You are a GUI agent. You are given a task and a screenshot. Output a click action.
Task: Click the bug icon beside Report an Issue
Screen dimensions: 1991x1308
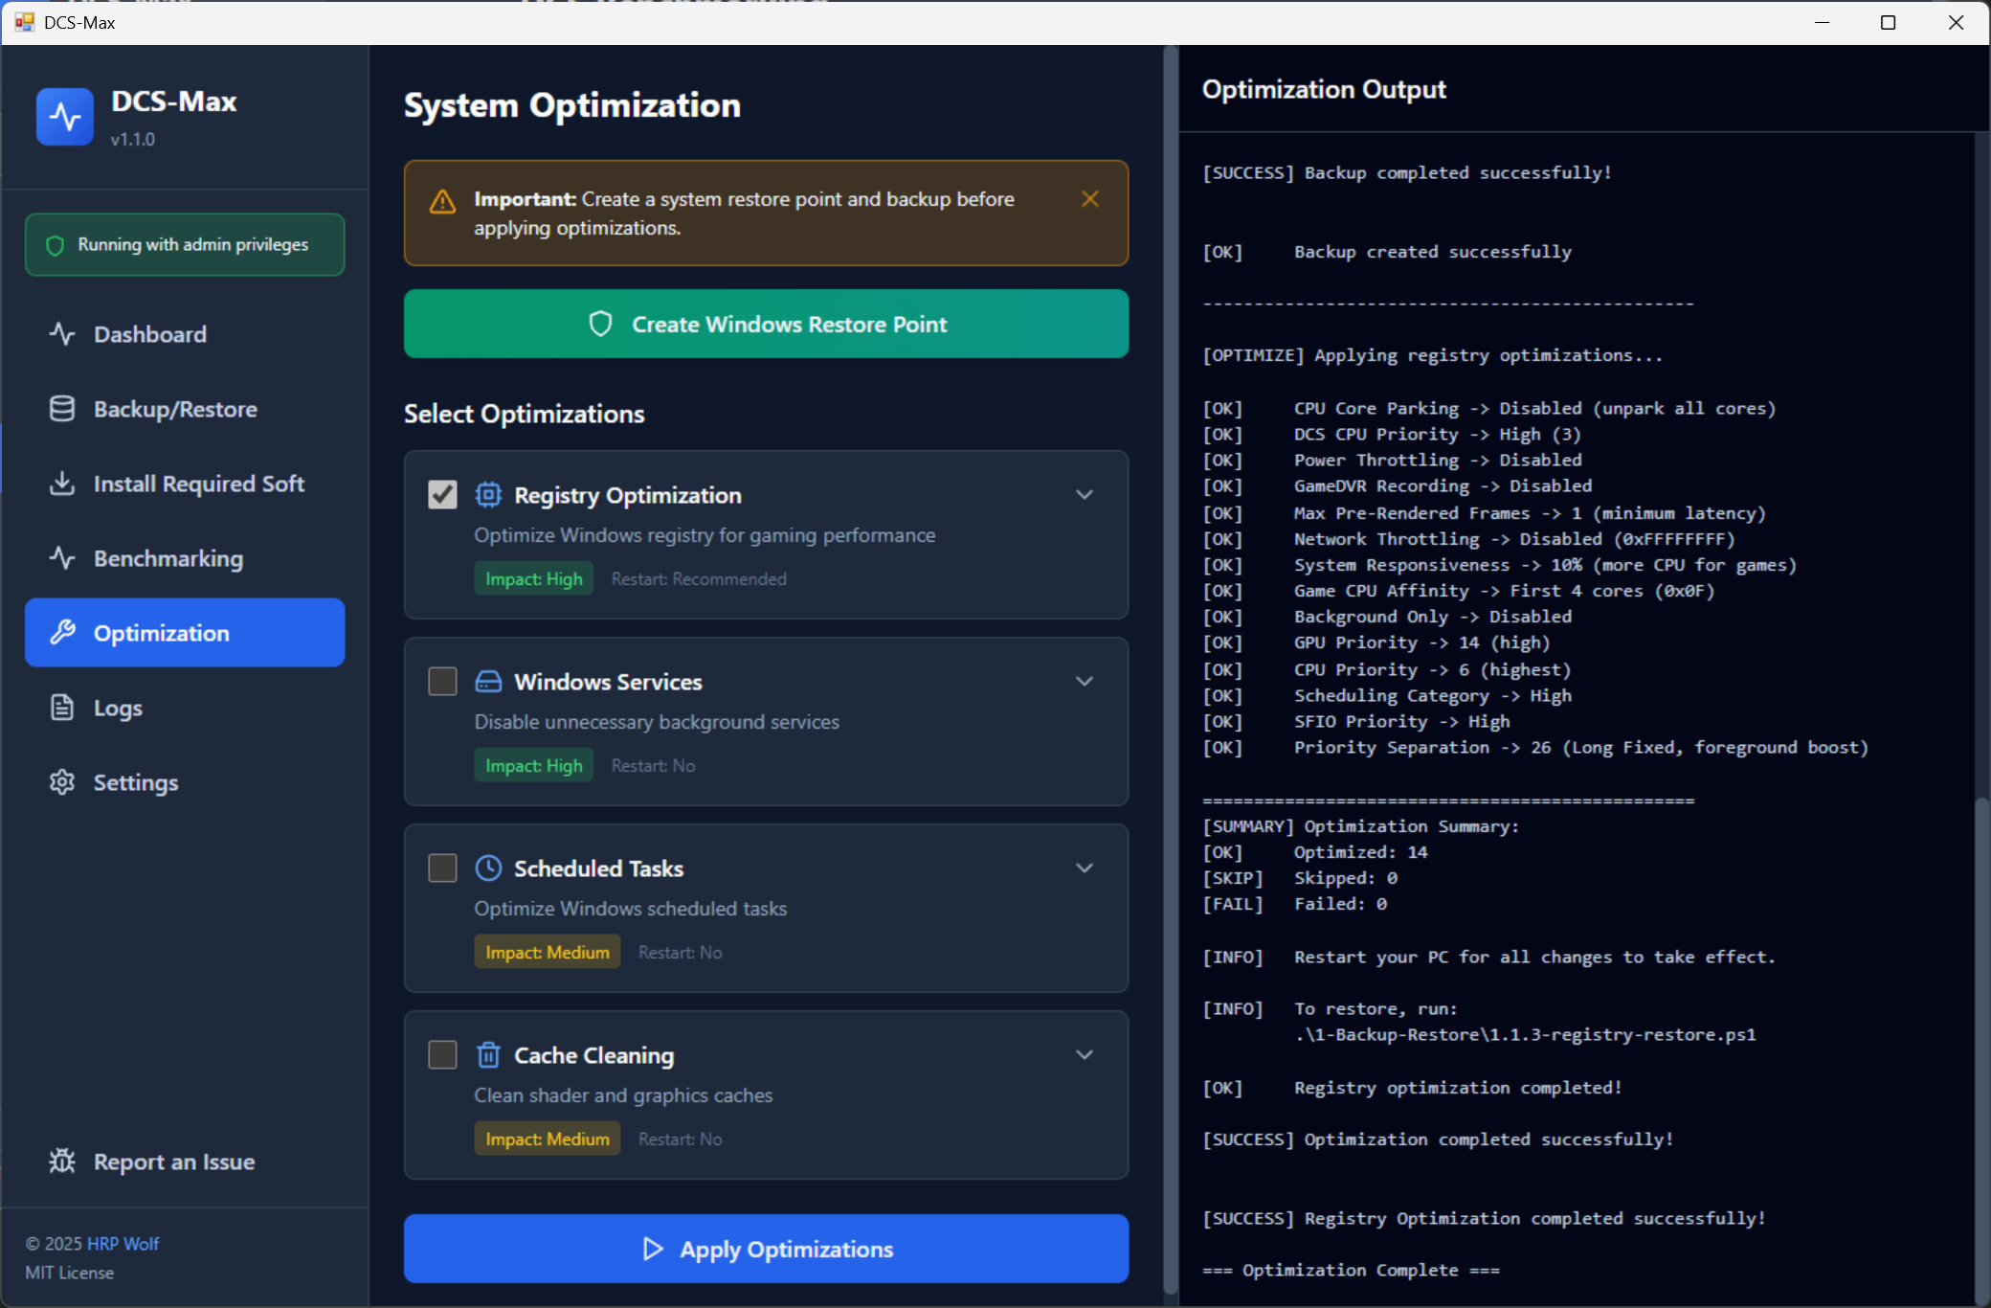coord(62,1161)
